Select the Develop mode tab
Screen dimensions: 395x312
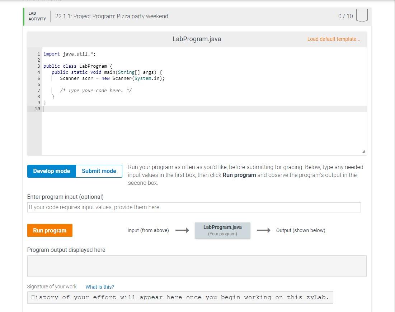(51, 171)
